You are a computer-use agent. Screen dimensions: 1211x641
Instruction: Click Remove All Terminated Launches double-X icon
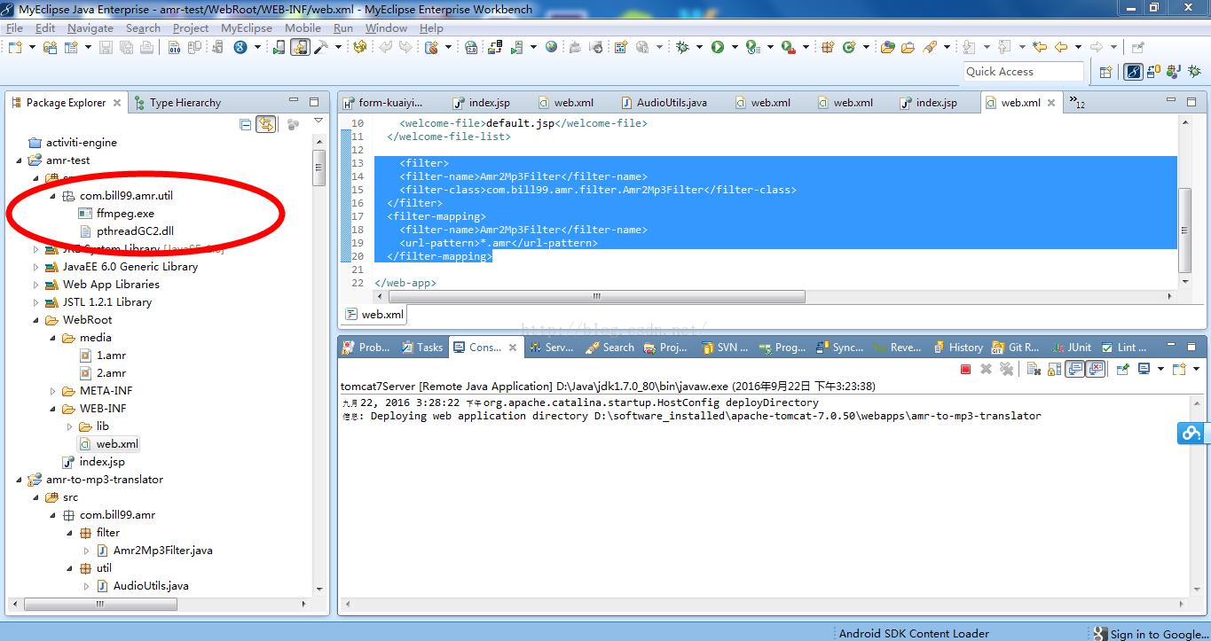click(1006, 369)
